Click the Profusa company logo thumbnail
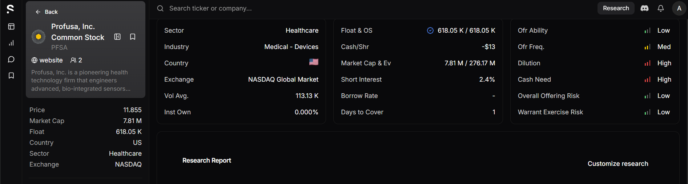Viewport: 688px width, 184px height. pyautogui.click(x=39, y=37)
